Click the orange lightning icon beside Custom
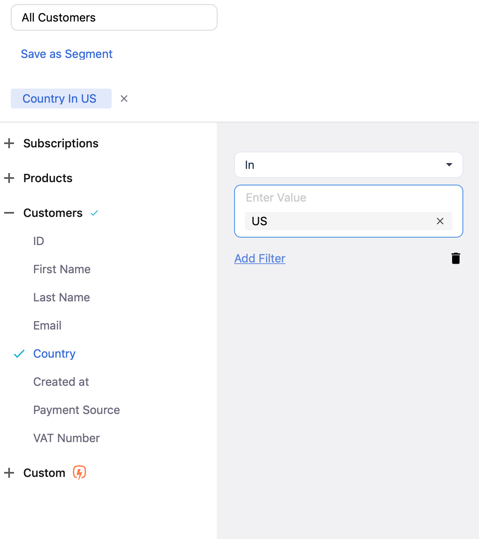479x539 pixels. pyautogui.click(x=79, y=472)
